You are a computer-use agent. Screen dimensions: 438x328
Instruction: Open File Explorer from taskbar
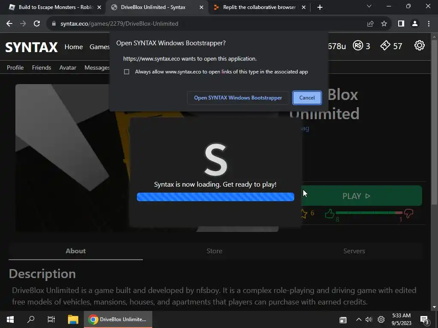[x=73, y=319]
